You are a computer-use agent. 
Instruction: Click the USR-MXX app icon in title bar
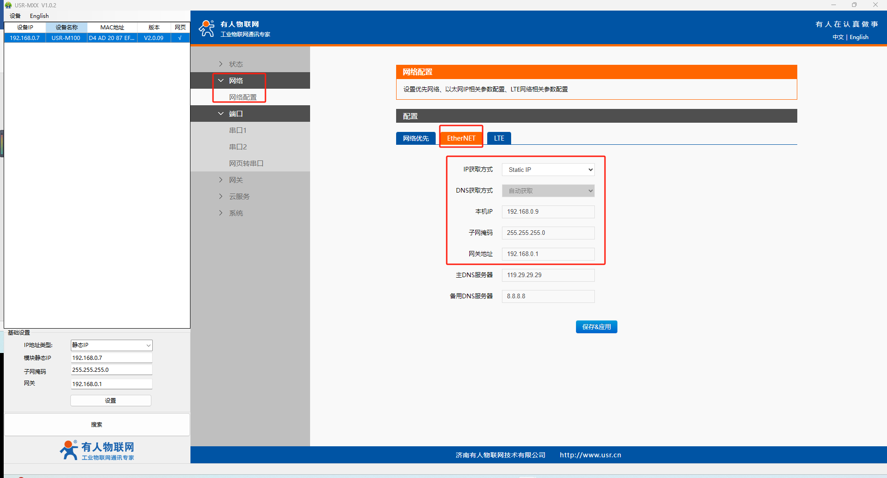(x=8, y=5)
